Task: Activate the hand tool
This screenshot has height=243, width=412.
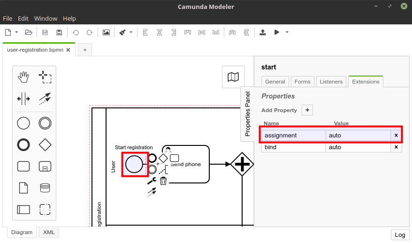Action: pos(23,77)
